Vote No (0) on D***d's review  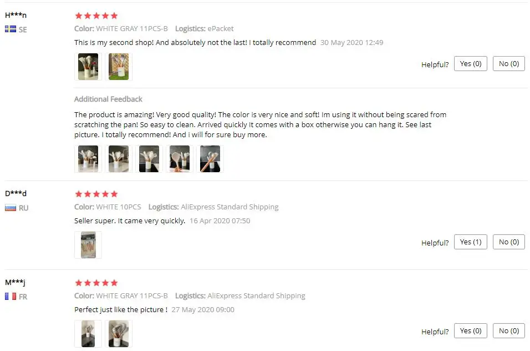click(509, 242)
